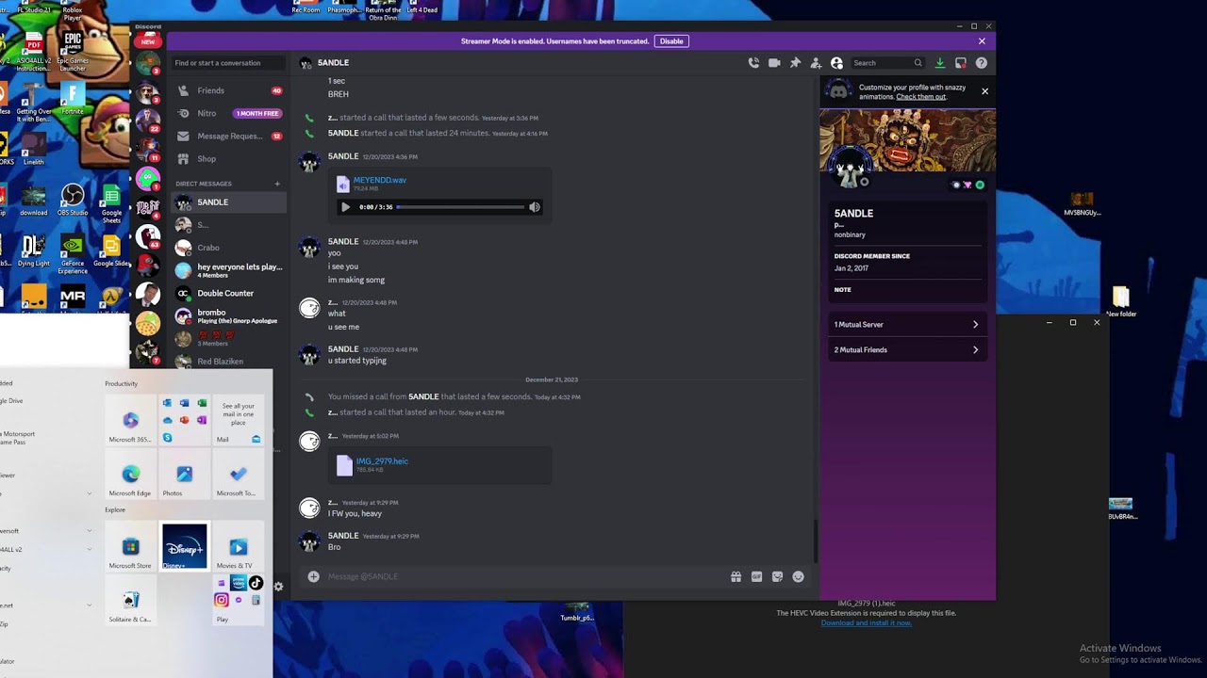
Task: Open Google Sheets desktop shortcut
Action: [111, 202]
